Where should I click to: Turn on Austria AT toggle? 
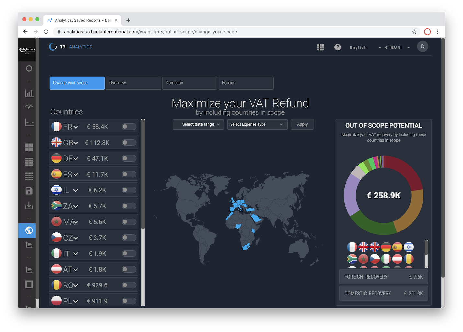129,269
